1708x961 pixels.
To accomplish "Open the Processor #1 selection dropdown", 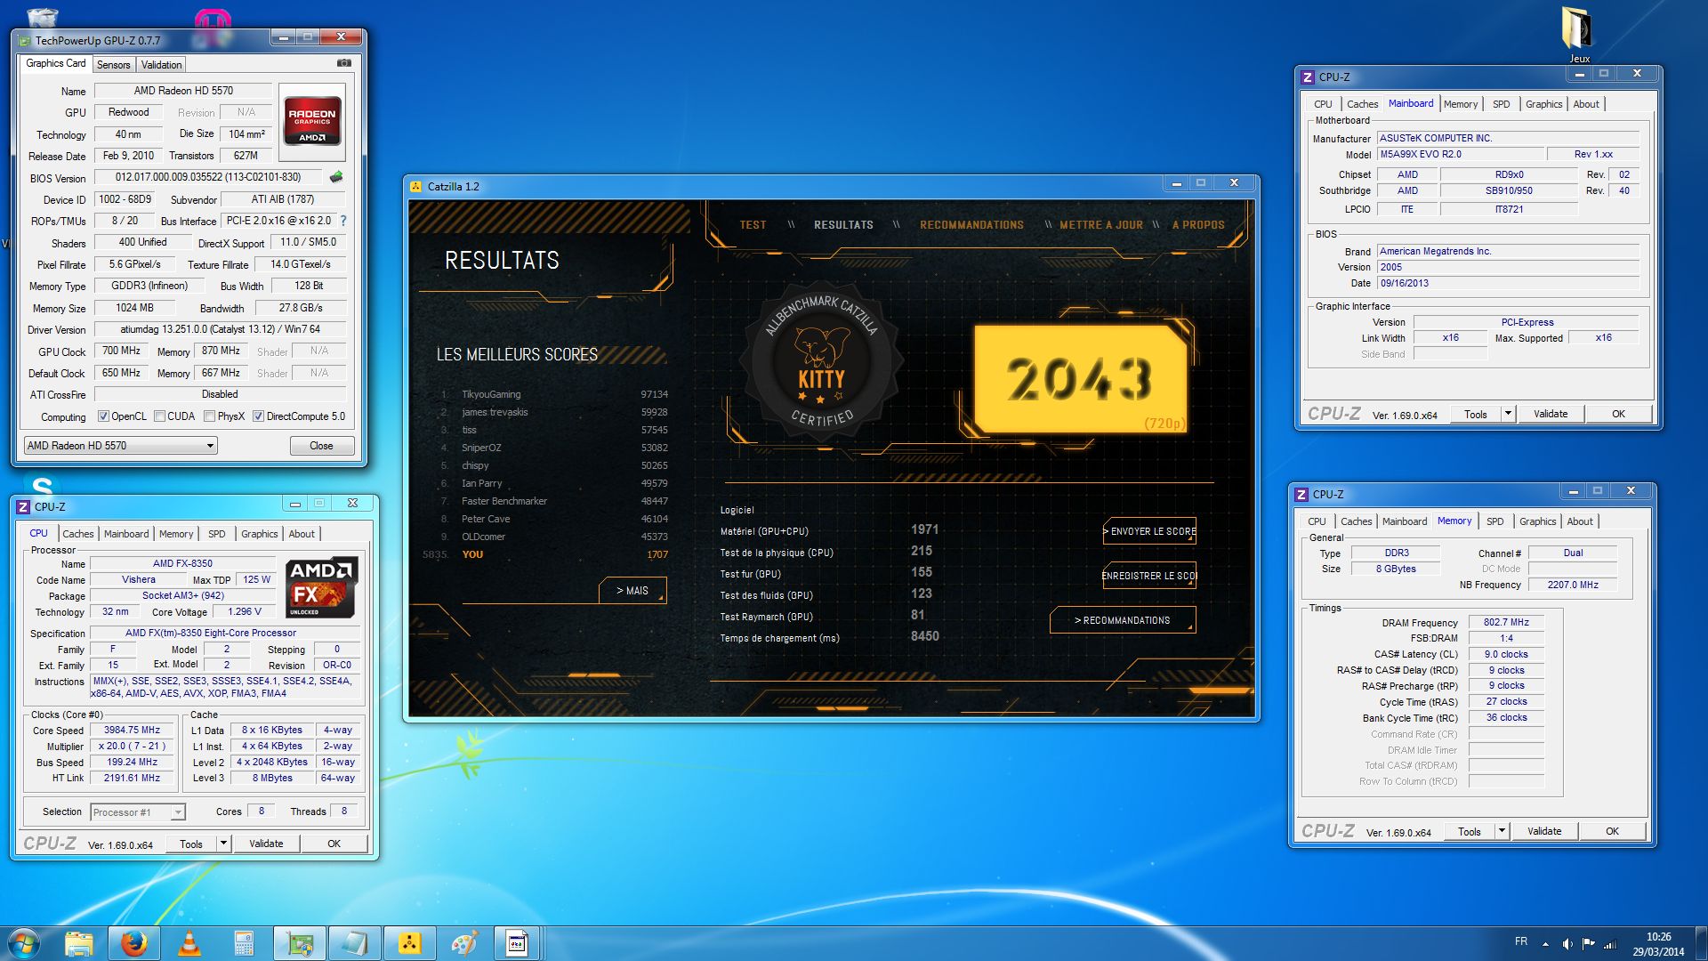I will point(138,812).
